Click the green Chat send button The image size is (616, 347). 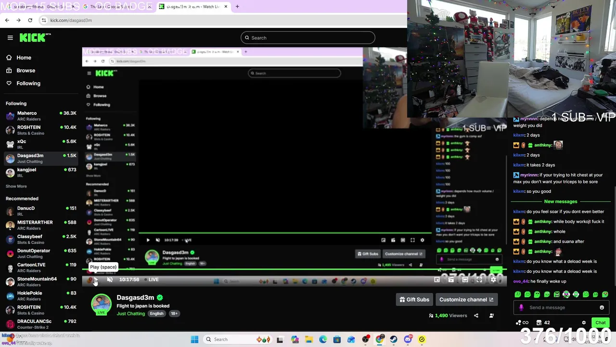coord(601,323)
